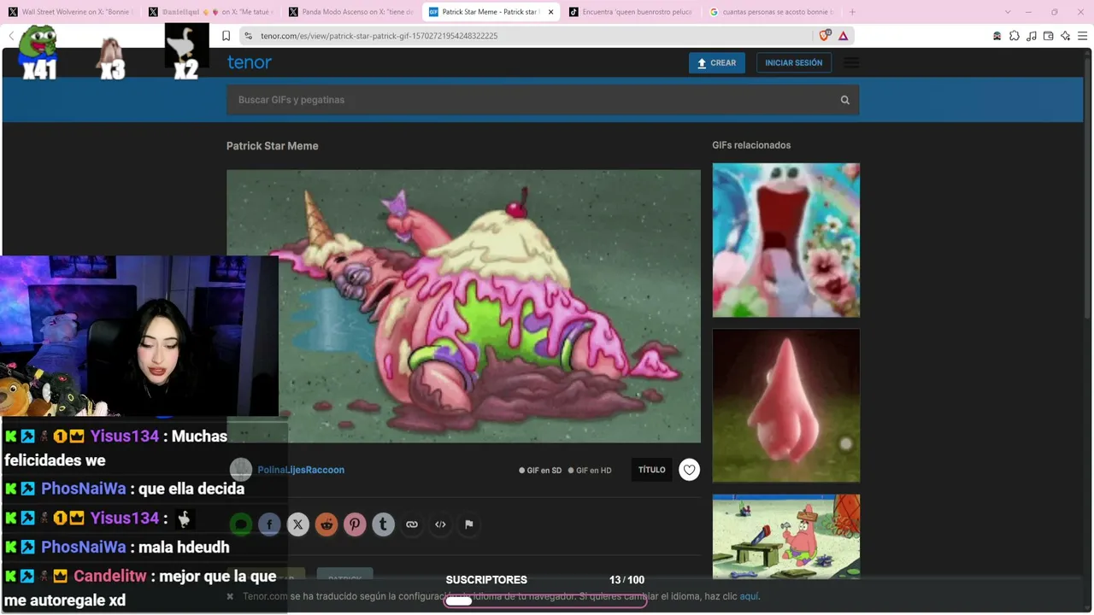The image size is (1094, 615).
Task: Click the CREAR upload button
Action: (717, 62)
